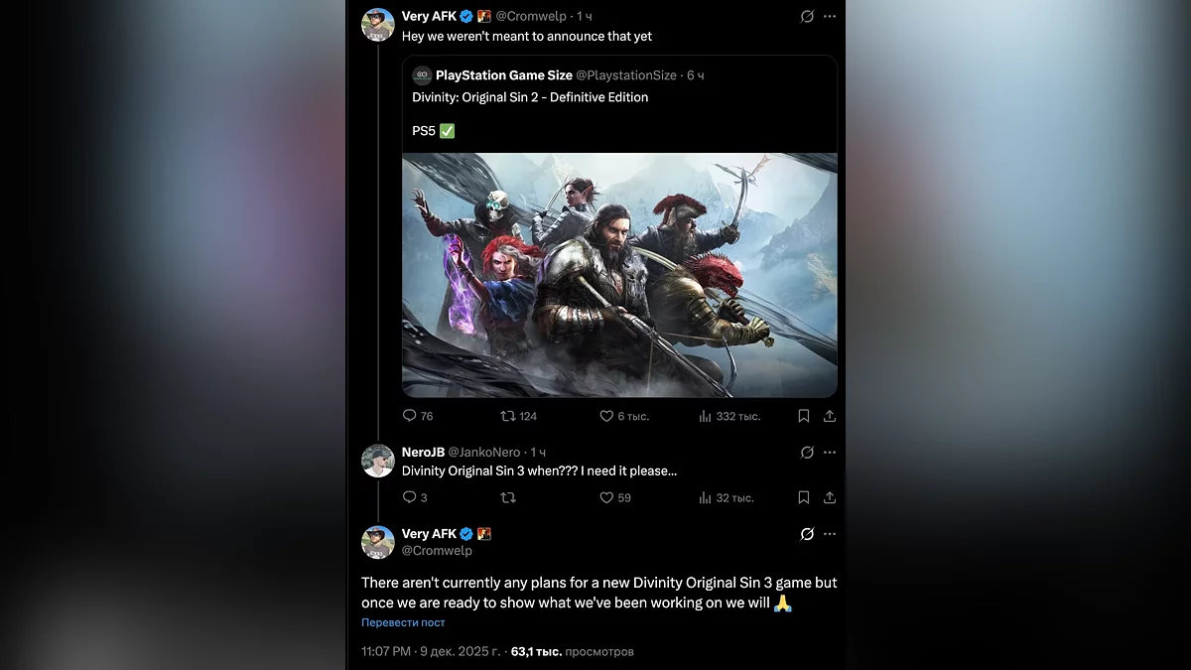Bookmark NeroJB's reply
The width and height of the screenshot is (1191, 670).
804,497
